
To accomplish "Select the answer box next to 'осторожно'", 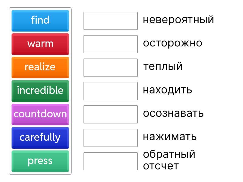I will 111,44.
